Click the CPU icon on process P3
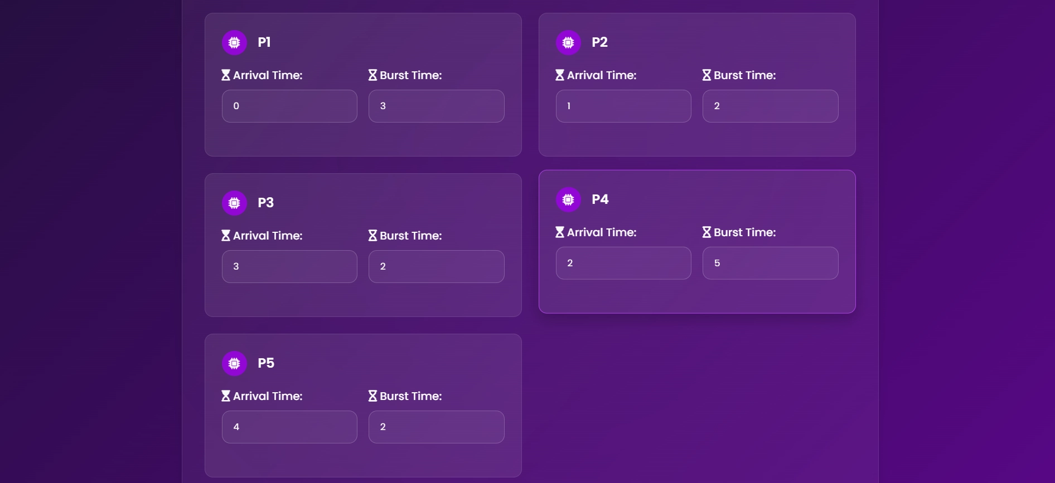The height and width of the screenshot is (483, 1055). (234, 203)
